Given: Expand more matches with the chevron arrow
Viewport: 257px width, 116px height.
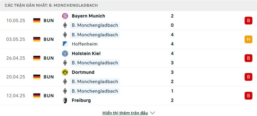Looking at the screenshot, I should coord(152,113).
